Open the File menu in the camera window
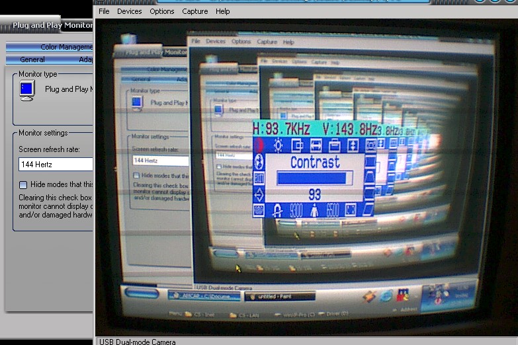The width and height of the screenshot is (518, 345). click(104, 11)
